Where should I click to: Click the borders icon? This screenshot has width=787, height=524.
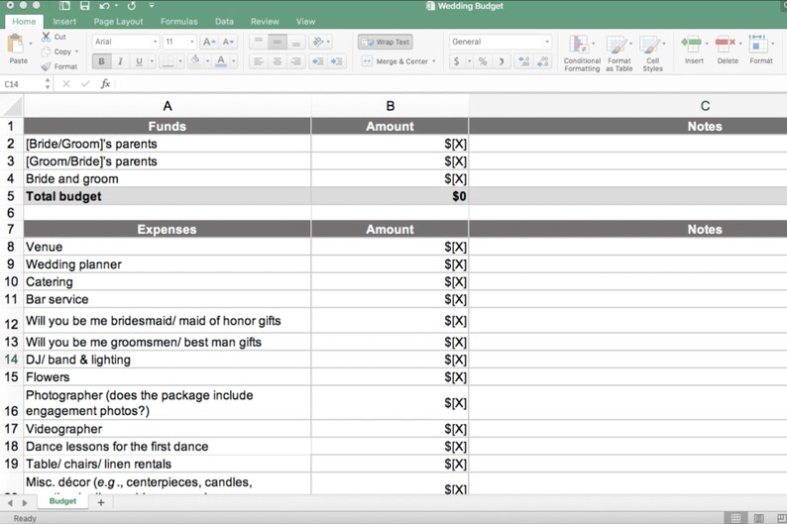169,61
